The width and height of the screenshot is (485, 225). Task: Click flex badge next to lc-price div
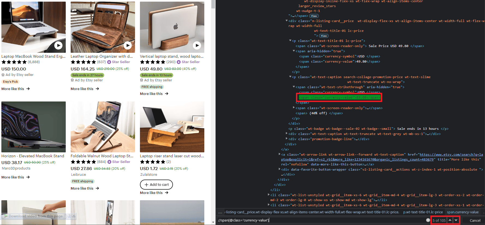[324, 36]
